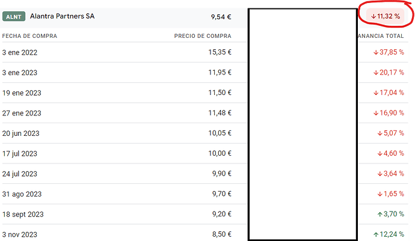Select the current price 9,54 €
The width and height of the screenshot is (415, 241).
coord(221,17)
